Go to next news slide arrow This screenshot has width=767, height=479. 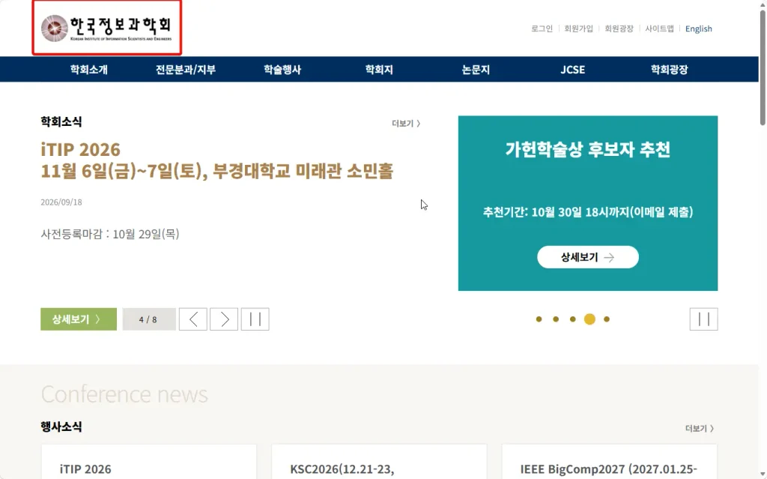point(223,319)
